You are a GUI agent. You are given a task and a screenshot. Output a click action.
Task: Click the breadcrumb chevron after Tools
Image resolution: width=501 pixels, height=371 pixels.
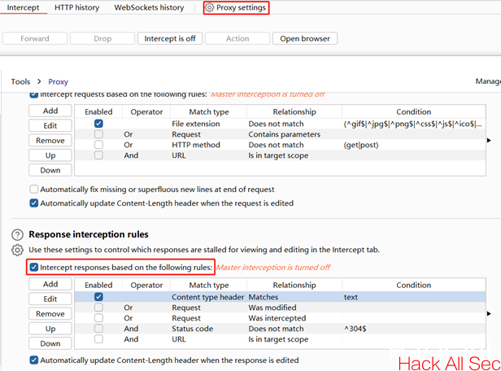click(x=39, y=81)
